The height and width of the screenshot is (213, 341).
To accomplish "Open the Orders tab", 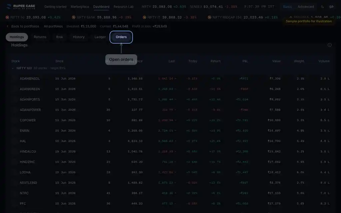I will pyautogui.click(x=121, y=37).
